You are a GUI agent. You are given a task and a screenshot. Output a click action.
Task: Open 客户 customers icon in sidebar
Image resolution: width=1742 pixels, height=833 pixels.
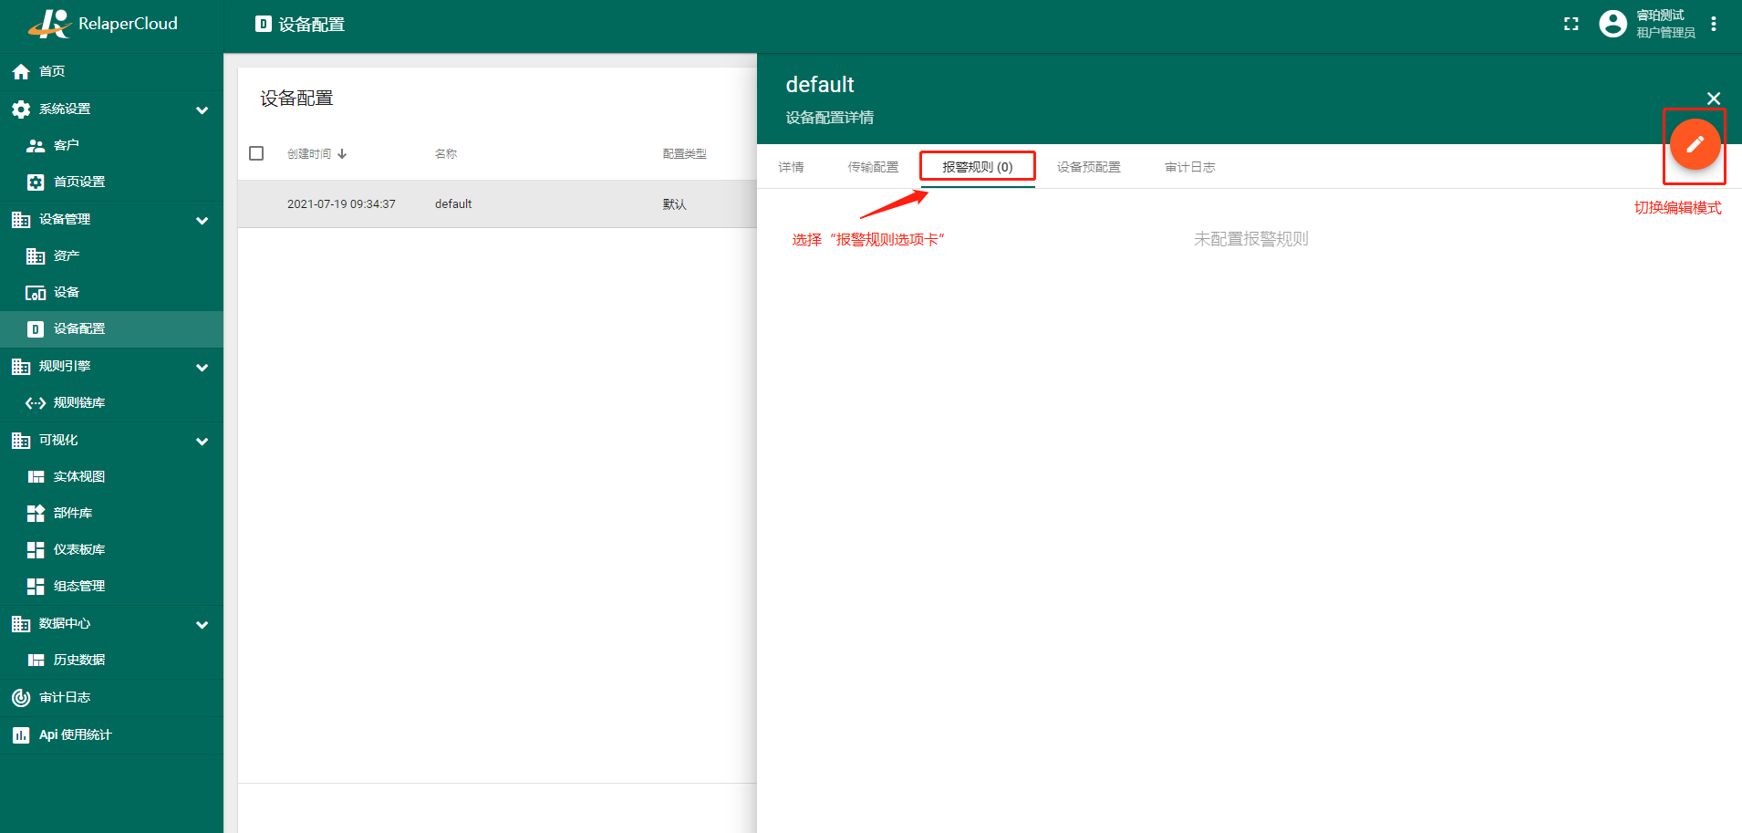point(36,146)
